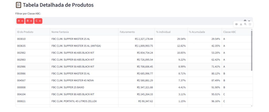This screenshot has width=269, height=112.
Task: Toggle column visibility eye icon
Action: [x=236, y=24]
